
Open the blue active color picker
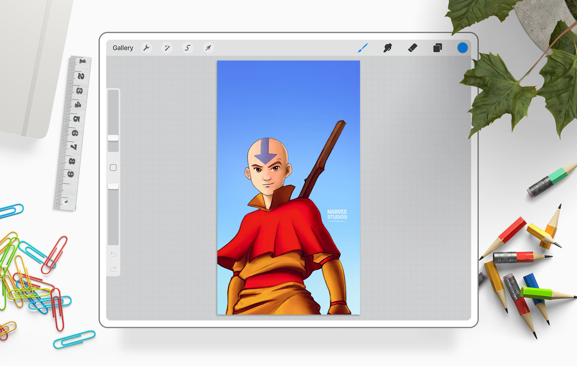pos(462,48)
